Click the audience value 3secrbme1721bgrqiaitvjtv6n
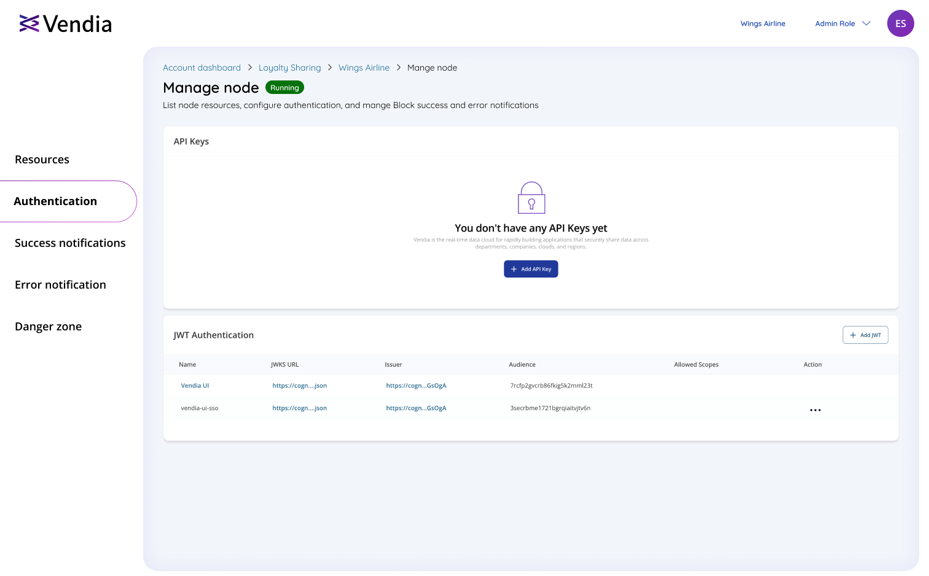 click(550, 408)
